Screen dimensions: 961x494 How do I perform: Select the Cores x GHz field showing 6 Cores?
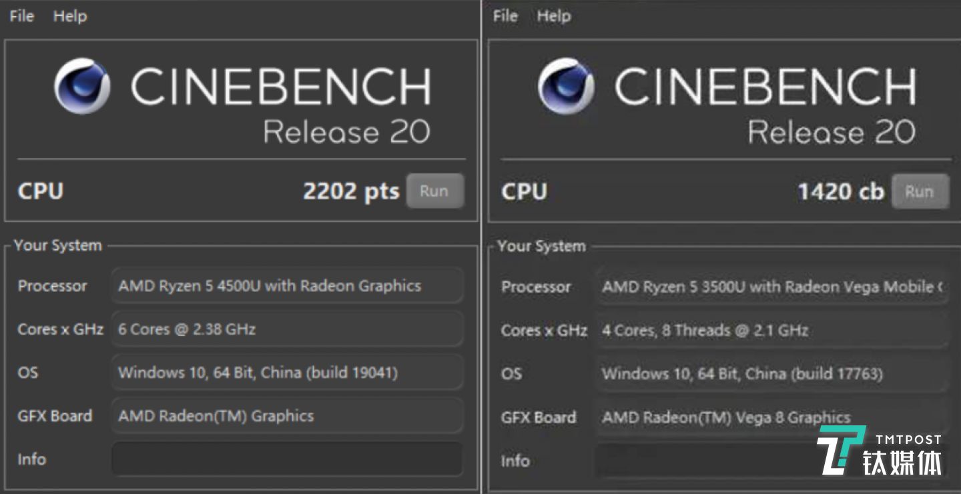pos(287,329)
